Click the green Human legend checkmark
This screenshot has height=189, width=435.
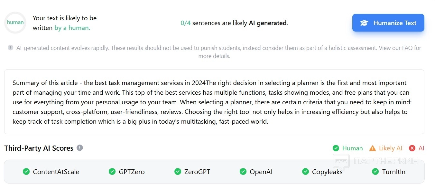click(x=336, y=148)
